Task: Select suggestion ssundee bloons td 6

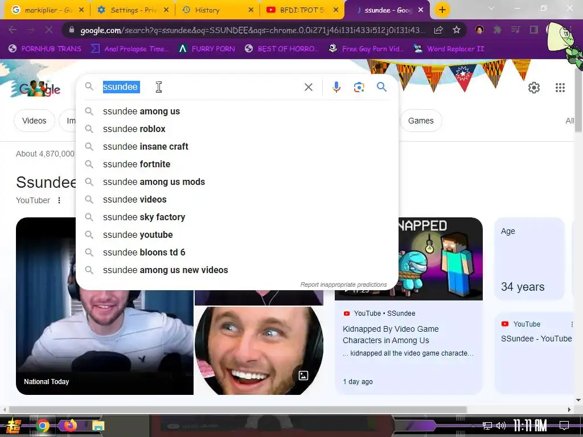Action: (x=237, y=252)
